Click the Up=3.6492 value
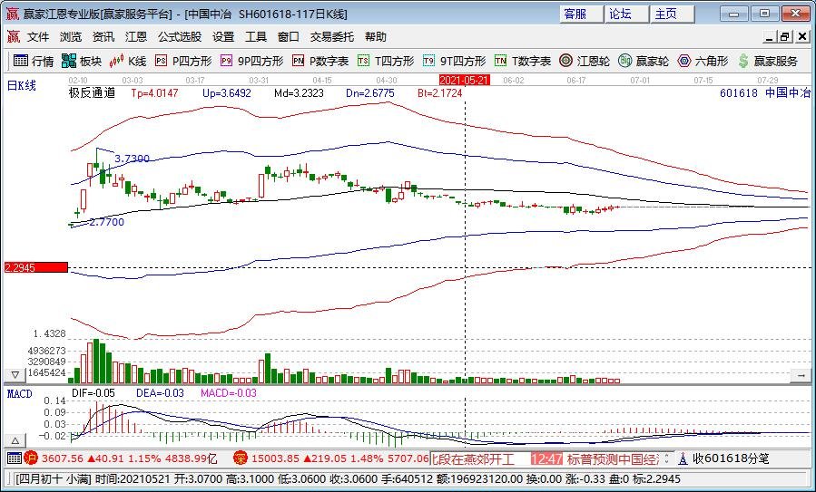The image size is (816, 492). tap(226, 93)
